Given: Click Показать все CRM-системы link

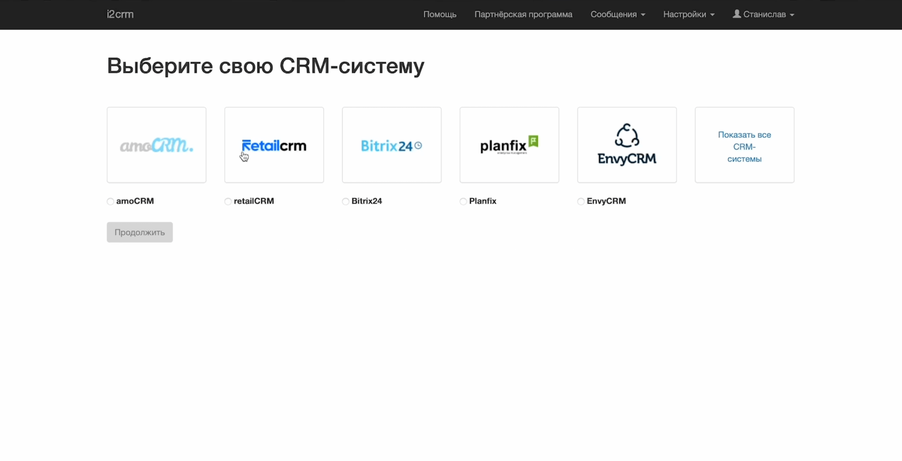Looking at the screenshot, I should click(x=744, y=147).
